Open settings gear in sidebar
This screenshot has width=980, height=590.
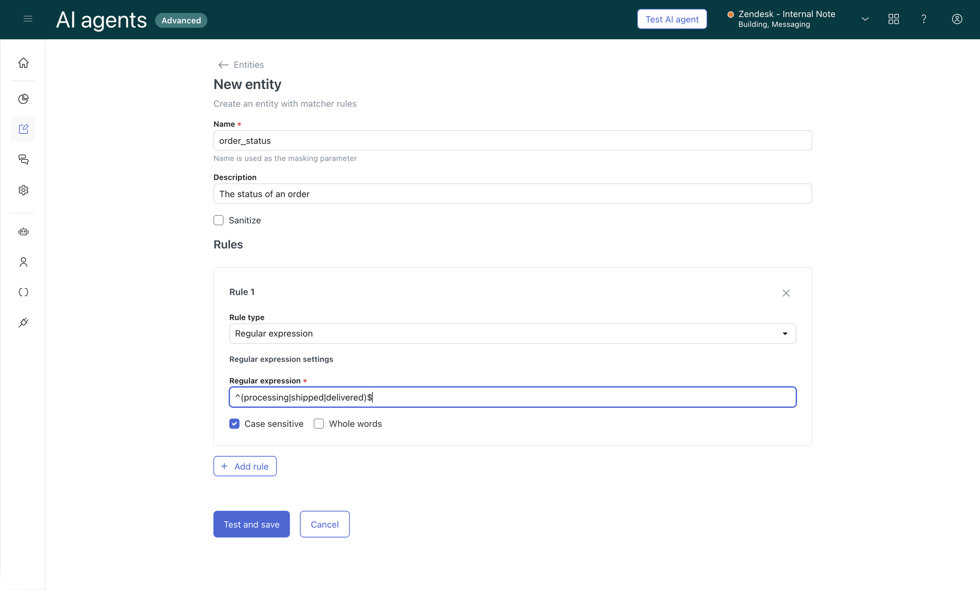[x=24, y=190]
